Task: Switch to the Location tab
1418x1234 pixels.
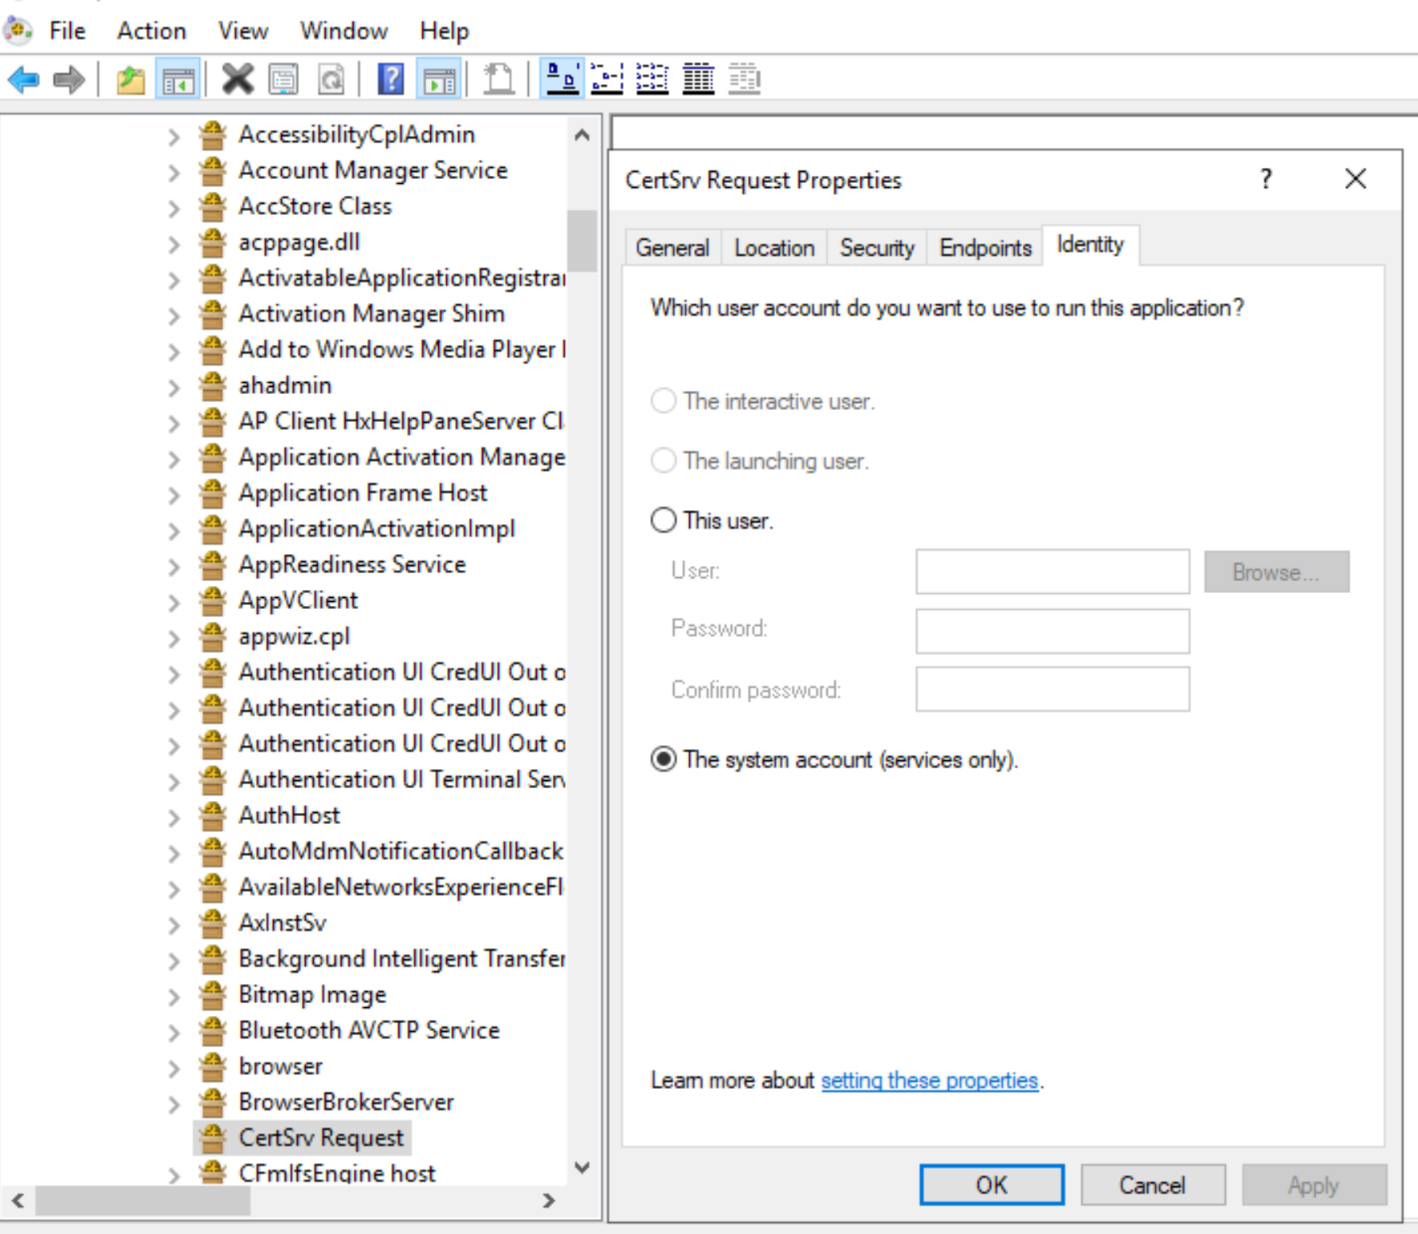Action: coord(774,248)
